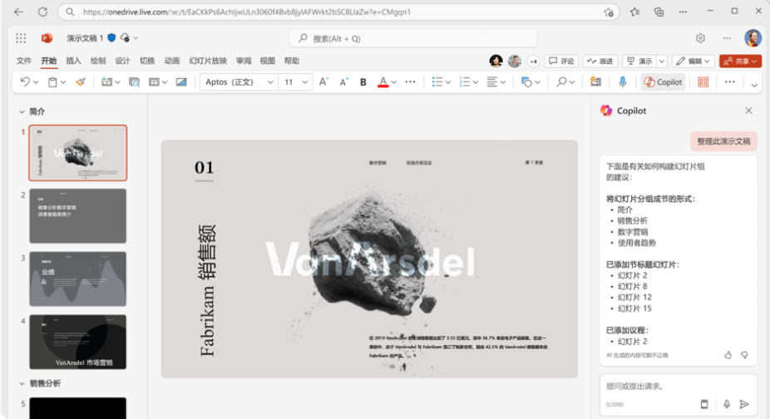The image size is (770, 419).
Task: Apply red font color with the A icon
Action: click(383, 82)
